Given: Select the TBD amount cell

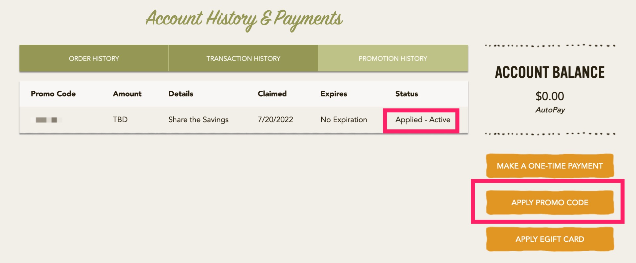Looking at the screenshot, I should point(120,120).
